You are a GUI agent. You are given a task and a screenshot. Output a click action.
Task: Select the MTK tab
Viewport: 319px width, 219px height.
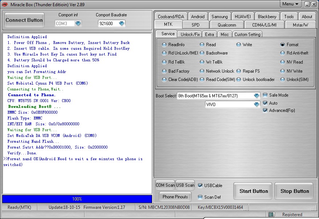tap(168, 24)
